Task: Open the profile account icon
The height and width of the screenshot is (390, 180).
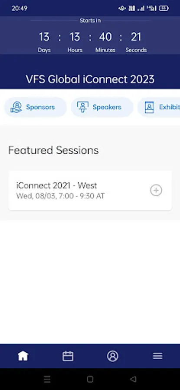Action: (112, 356)
